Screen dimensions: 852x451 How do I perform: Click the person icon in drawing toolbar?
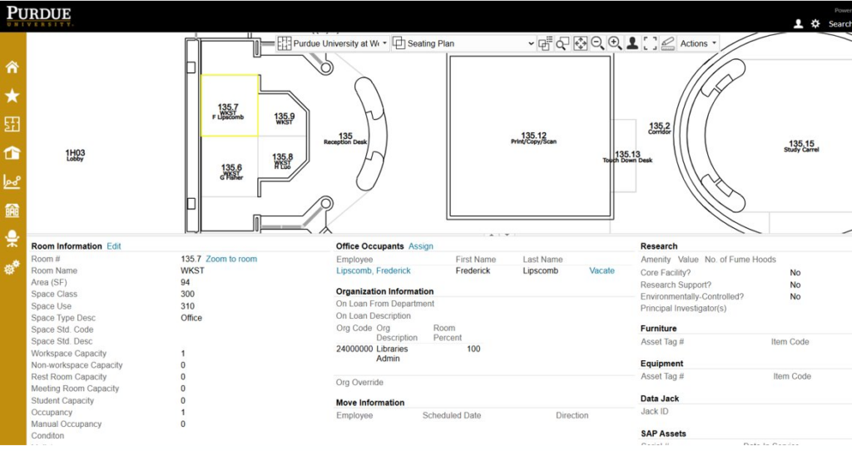[632, 43]
